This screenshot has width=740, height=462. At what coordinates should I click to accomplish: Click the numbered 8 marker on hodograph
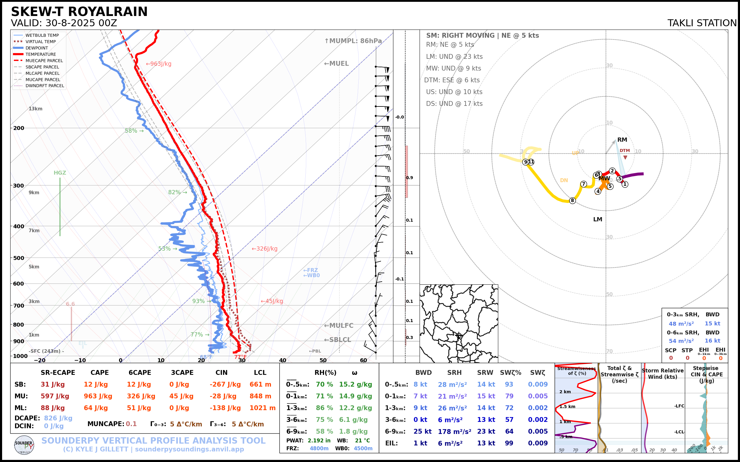coord(572,201)
